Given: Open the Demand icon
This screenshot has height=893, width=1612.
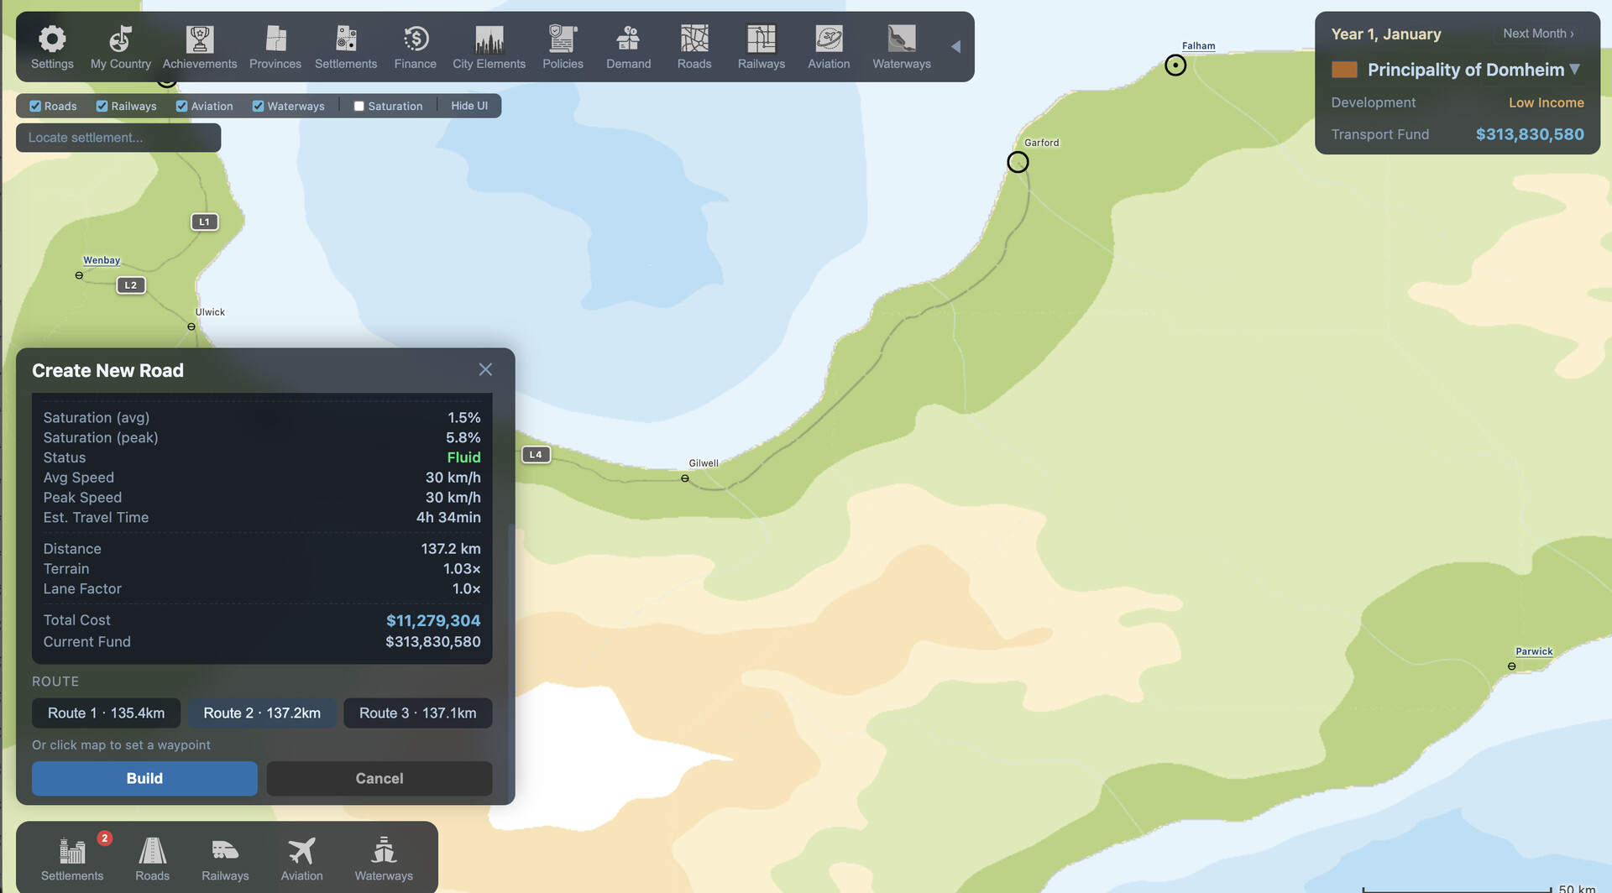Looking at the screenshot, I should [x=628, y=39].
